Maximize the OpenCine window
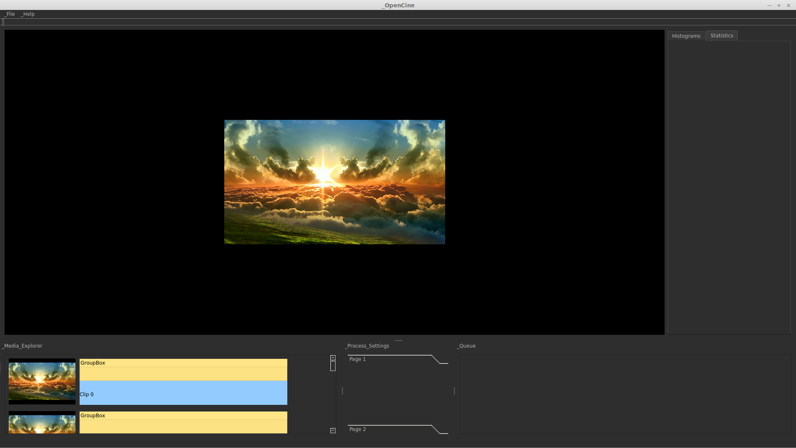This screenshot has height=448, width=796. coord(779,5)
